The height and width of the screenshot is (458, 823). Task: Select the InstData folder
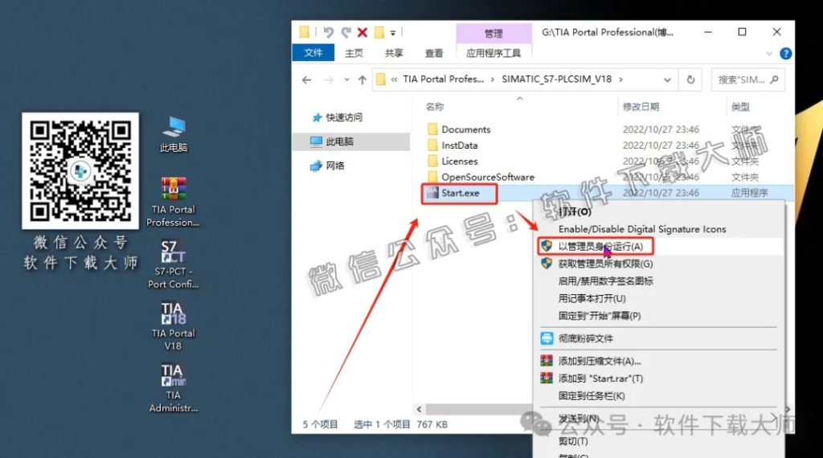point(459,145)
